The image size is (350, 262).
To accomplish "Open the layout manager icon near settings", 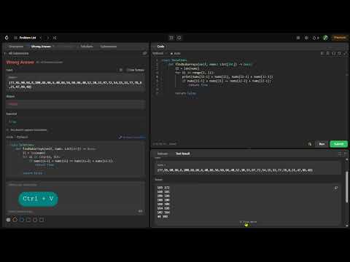I will (298, 38).
